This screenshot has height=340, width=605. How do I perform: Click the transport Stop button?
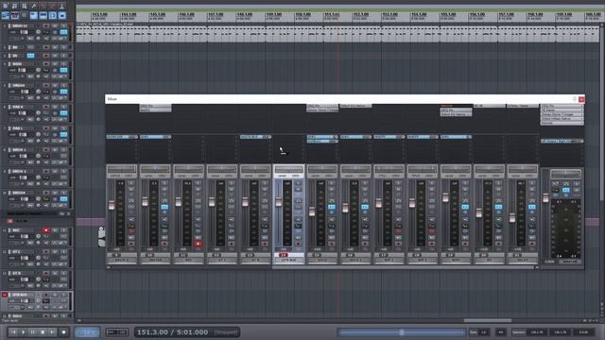[x=43, y=331]
